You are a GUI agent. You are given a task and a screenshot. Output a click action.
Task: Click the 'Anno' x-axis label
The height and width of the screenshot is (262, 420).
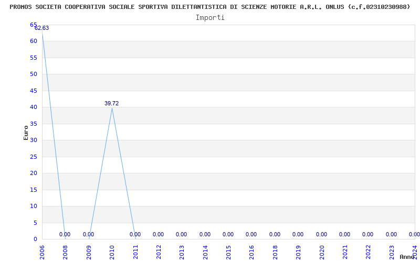coord(407,257)
